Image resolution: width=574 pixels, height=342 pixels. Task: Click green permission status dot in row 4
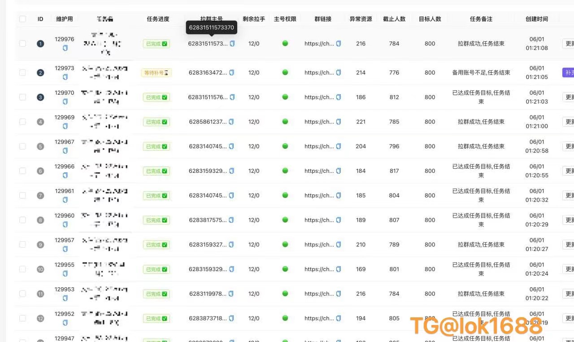[x=285, y=122]
